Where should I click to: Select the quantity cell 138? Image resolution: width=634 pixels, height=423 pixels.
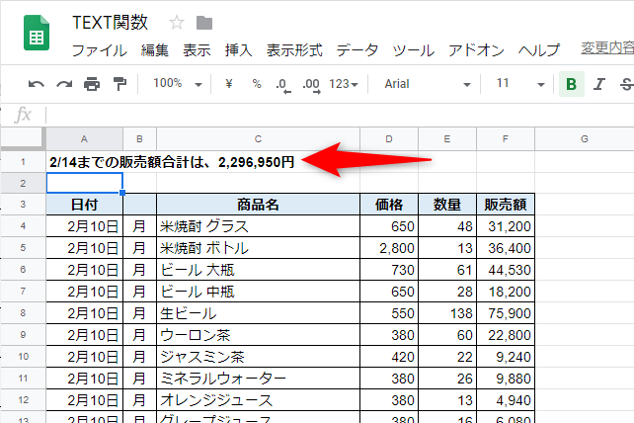(x=447, y=313)
